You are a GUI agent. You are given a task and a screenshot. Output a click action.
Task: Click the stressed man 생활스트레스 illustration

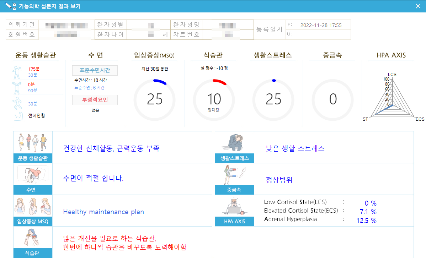click(x=234, y=142)
